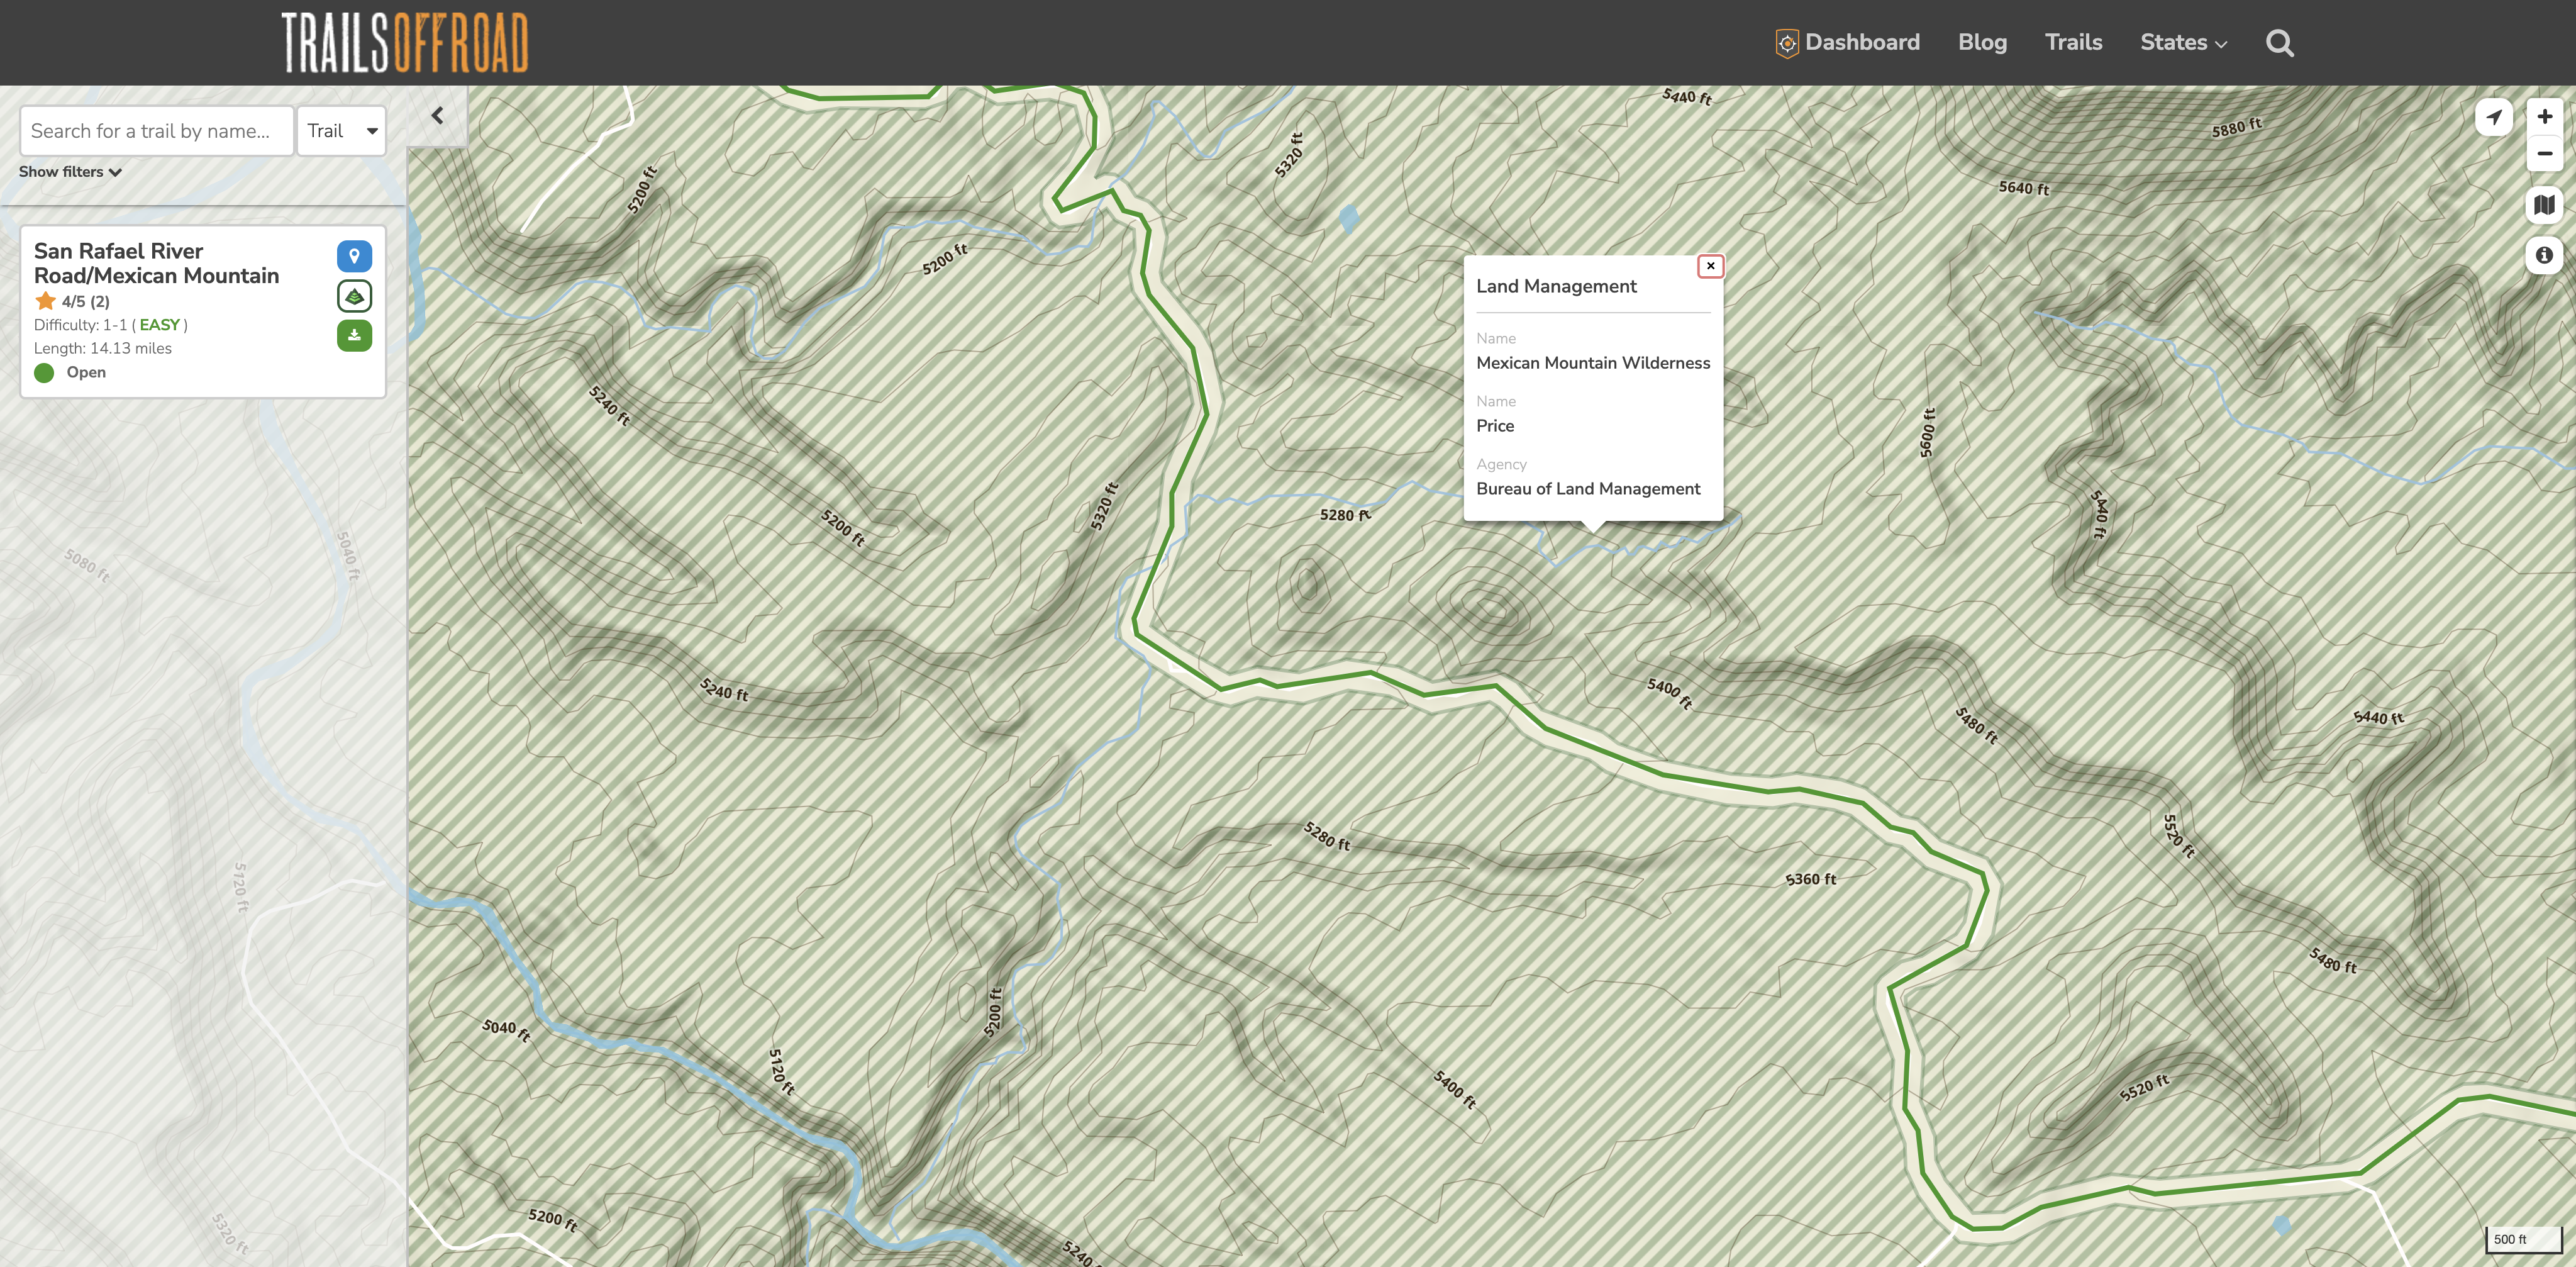Click the EASY difficulty label
The image size is (2576, 1267).
[160, 325]
